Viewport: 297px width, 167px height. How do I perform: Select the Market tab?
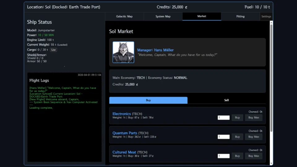[x=201, y=16]
